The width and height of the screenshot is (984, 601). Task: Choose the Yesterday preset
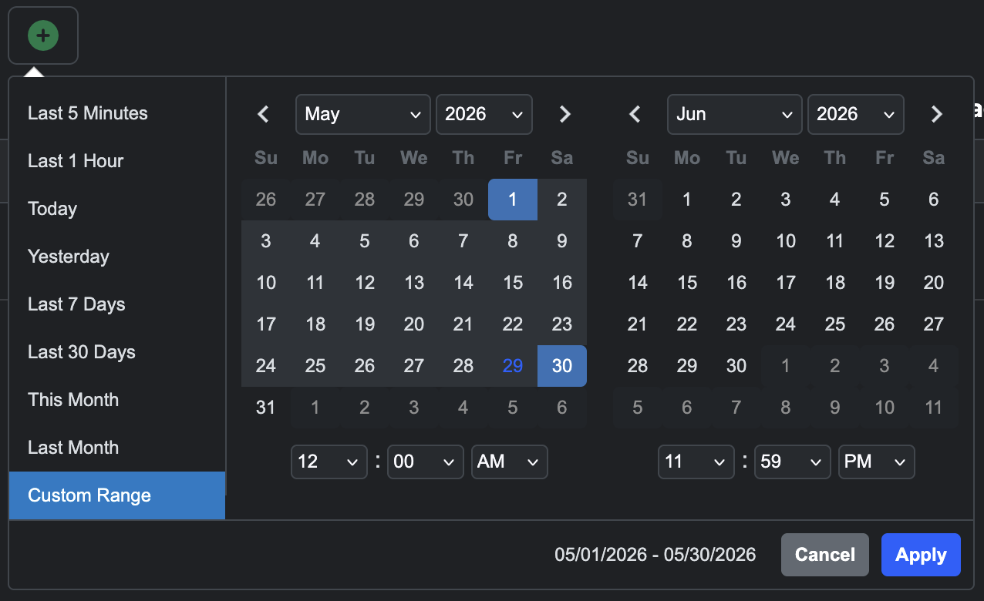click(117, 257)
